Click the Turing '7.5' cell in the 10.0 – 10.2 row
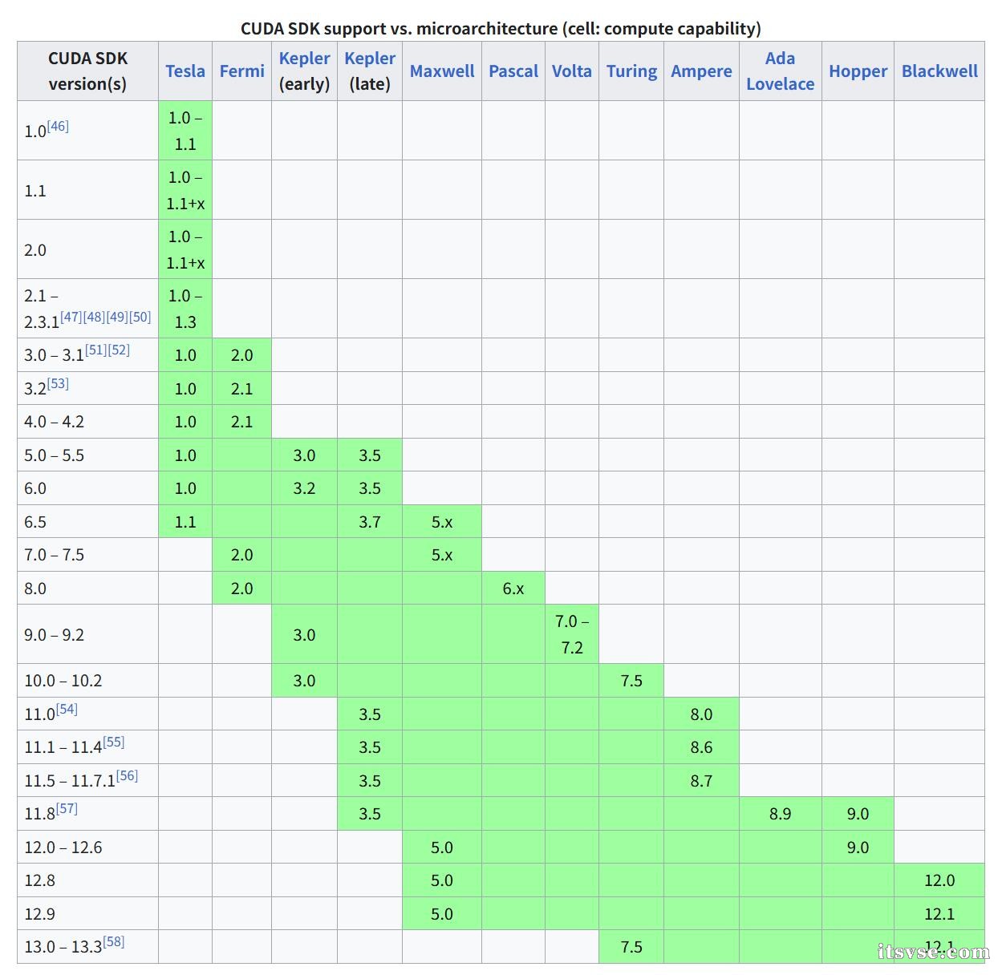This screenshot has width=998, height=975. 631,681
